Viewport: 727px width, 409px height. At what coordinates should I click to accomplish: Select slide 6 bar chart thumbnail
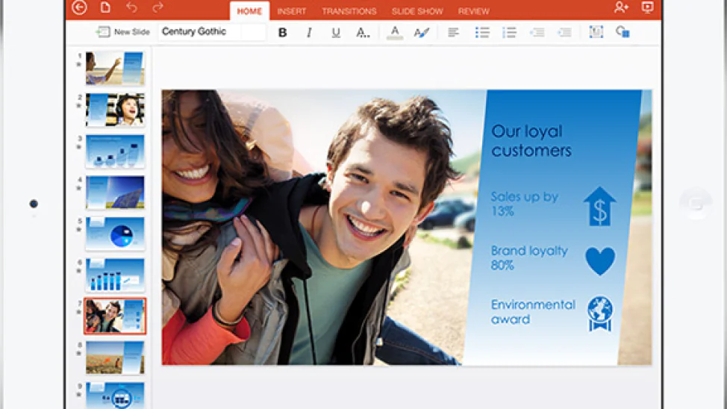coord(115,275)
